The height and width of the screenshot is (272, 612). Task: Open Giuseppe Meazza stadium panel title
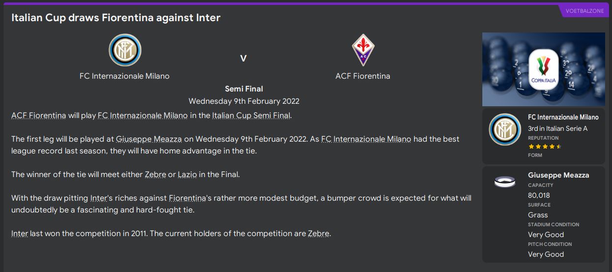click(558, 175)
